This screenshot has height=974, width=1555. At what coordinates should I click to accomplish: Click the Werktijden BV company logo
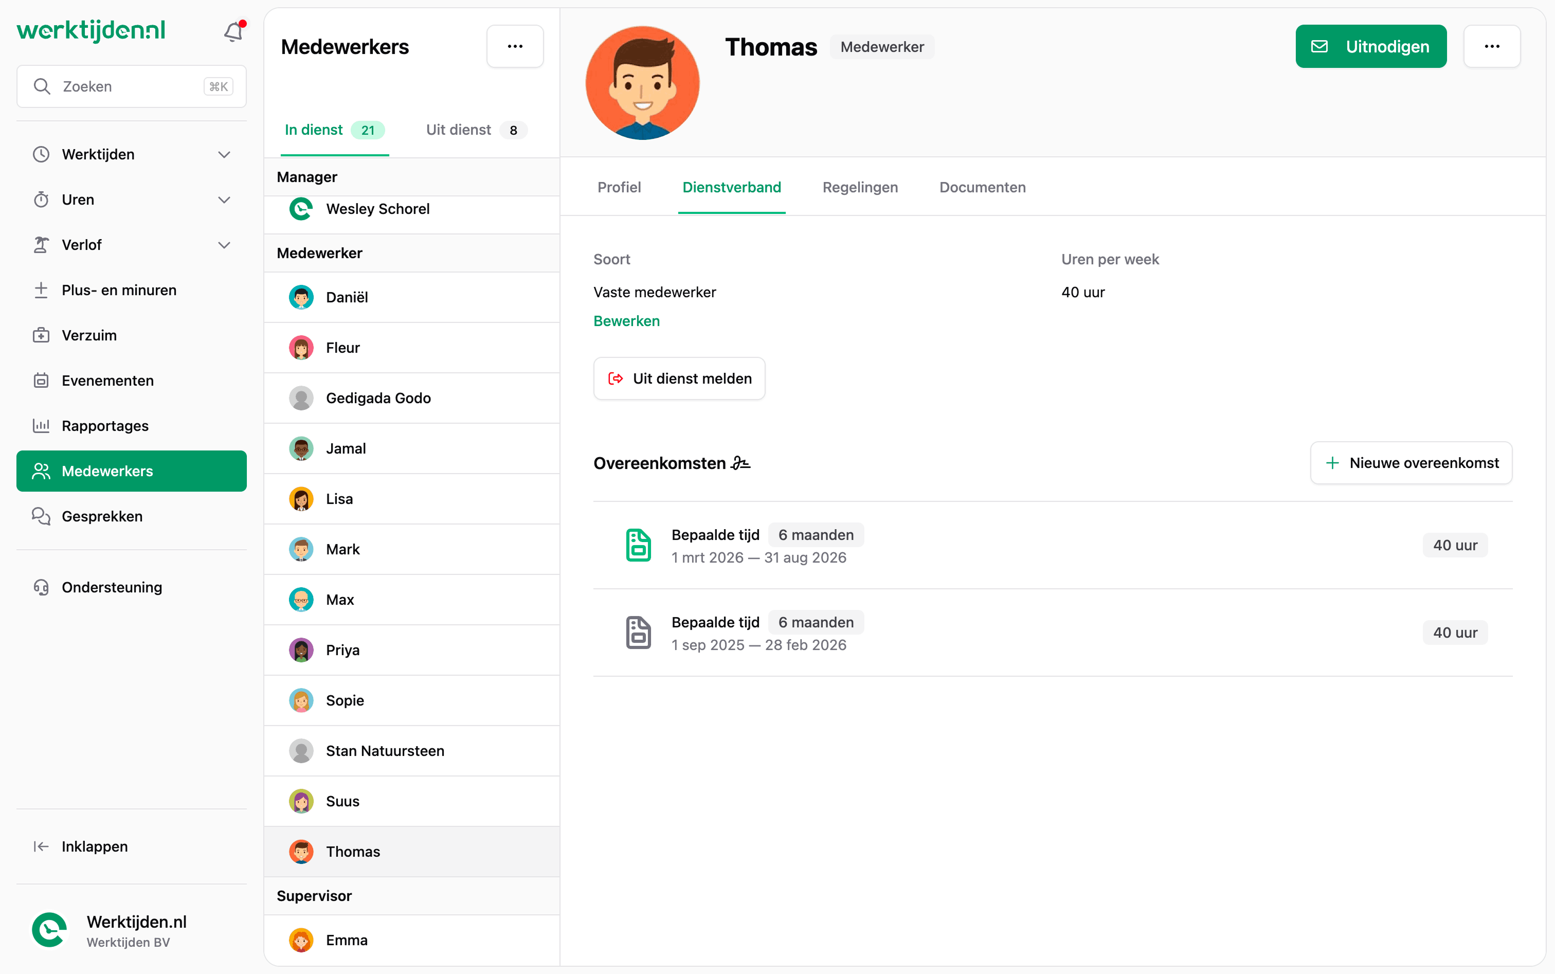[x=49, y=930]
